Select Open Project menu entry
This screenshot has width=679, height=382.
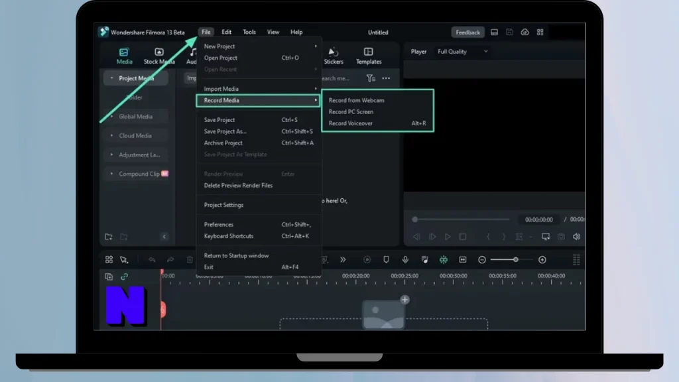pos(259,58)
